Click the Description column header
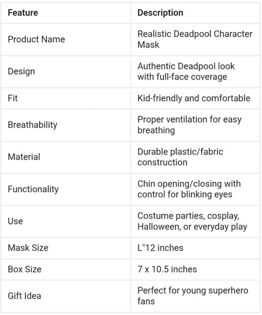The height and width of the screenshot is (315, 262). click(x=161, y=13)
